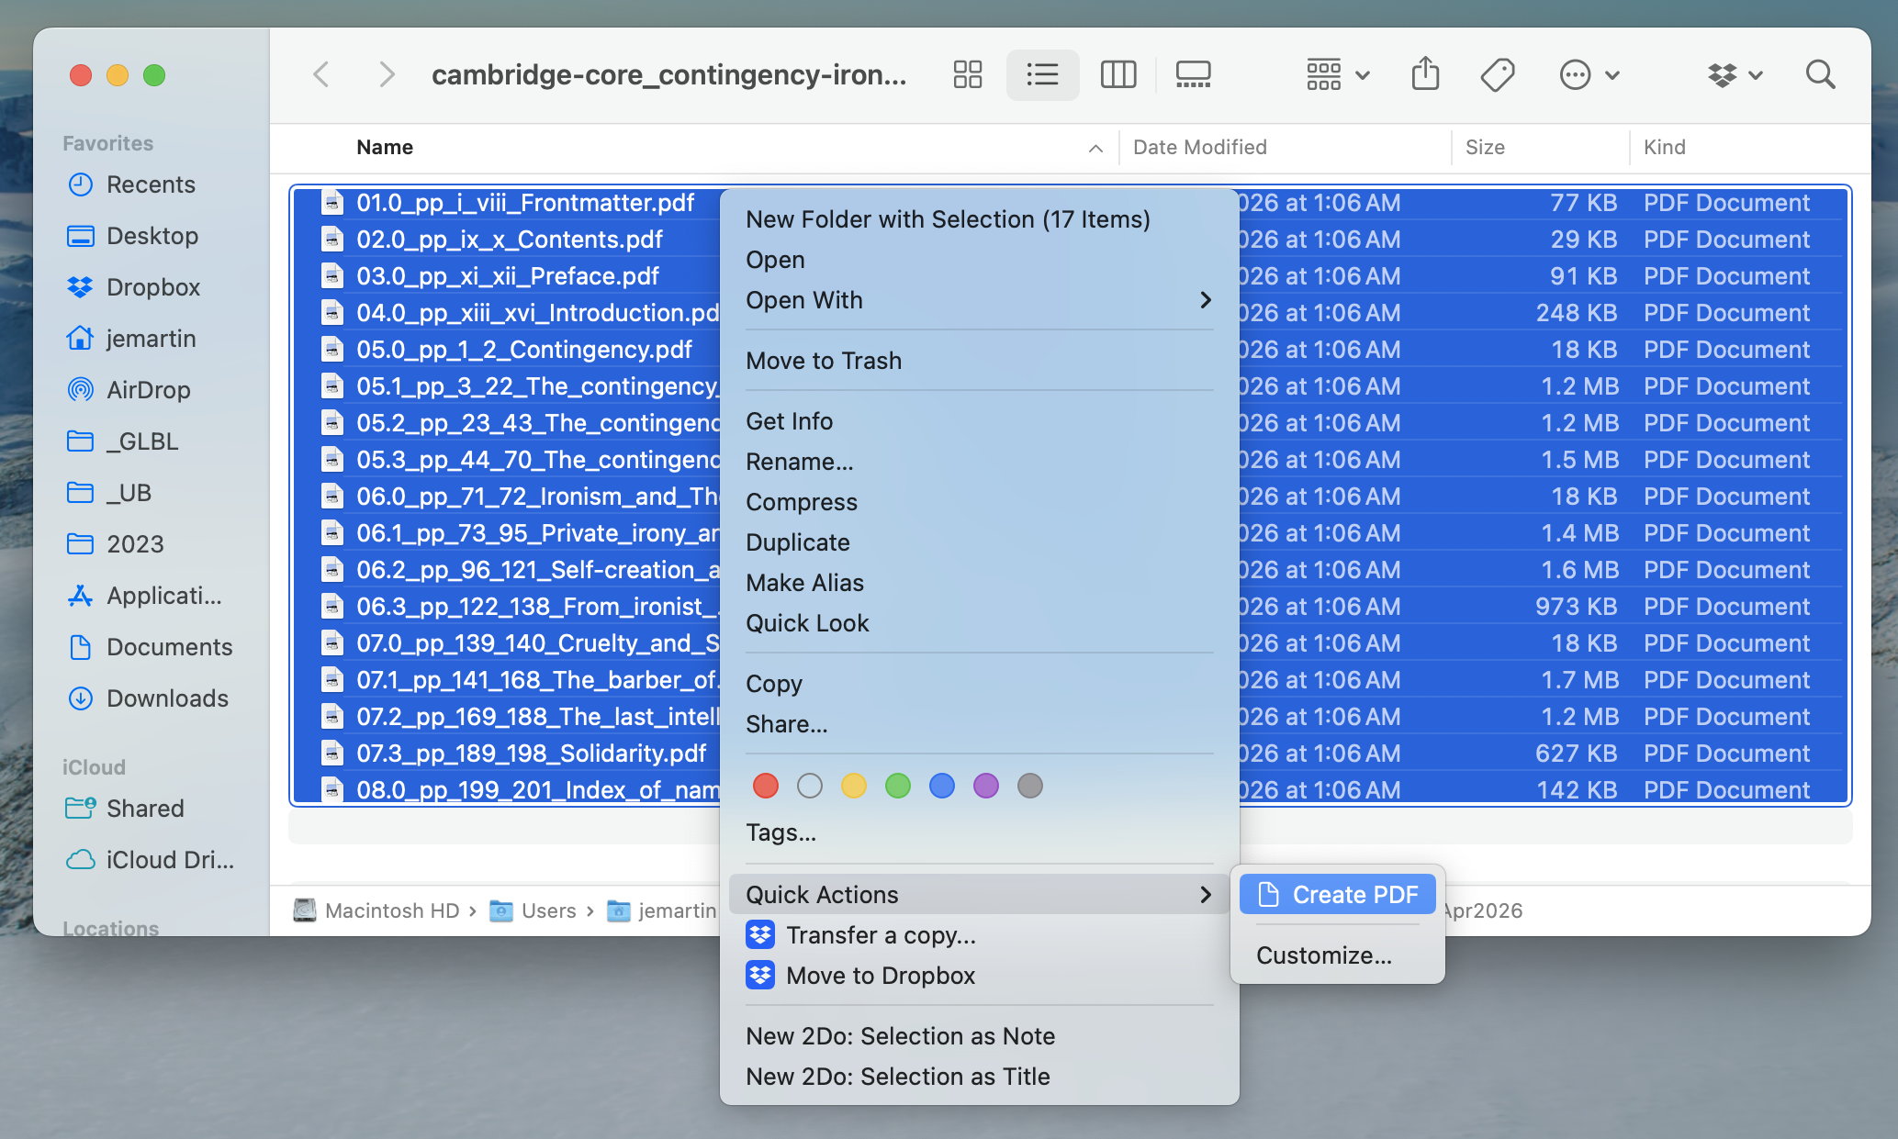Apply the red tag color
The image size is (1898, 1139).
pyautogui.click(x=765, y=786)
